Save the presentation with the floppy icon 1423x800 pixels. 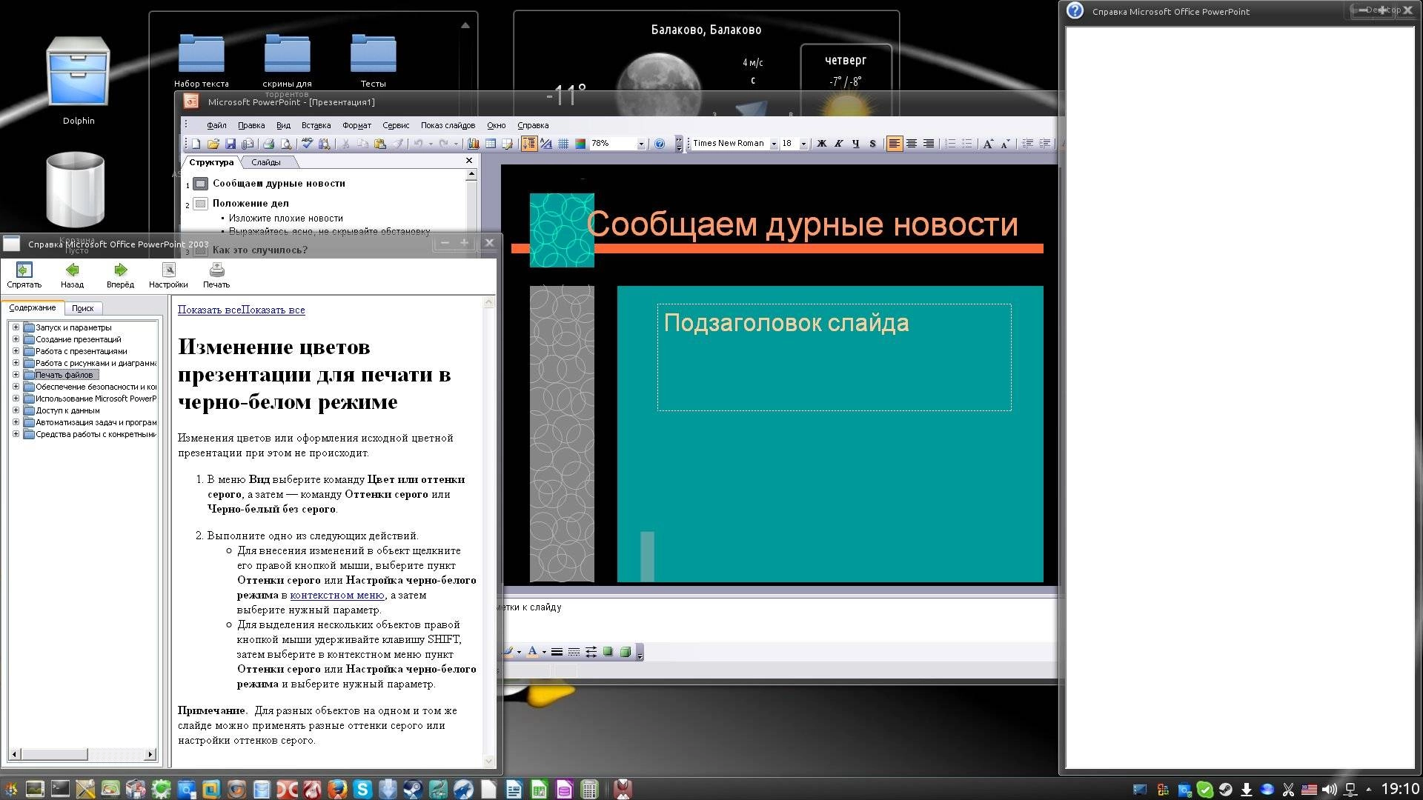tap(230, 144)
